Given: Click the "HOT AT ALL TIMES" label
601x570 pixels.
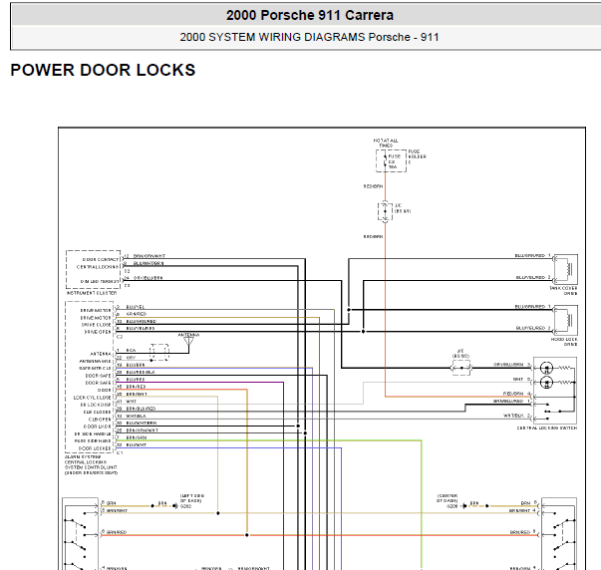Looking at the screenshot, I should (386, 142).
